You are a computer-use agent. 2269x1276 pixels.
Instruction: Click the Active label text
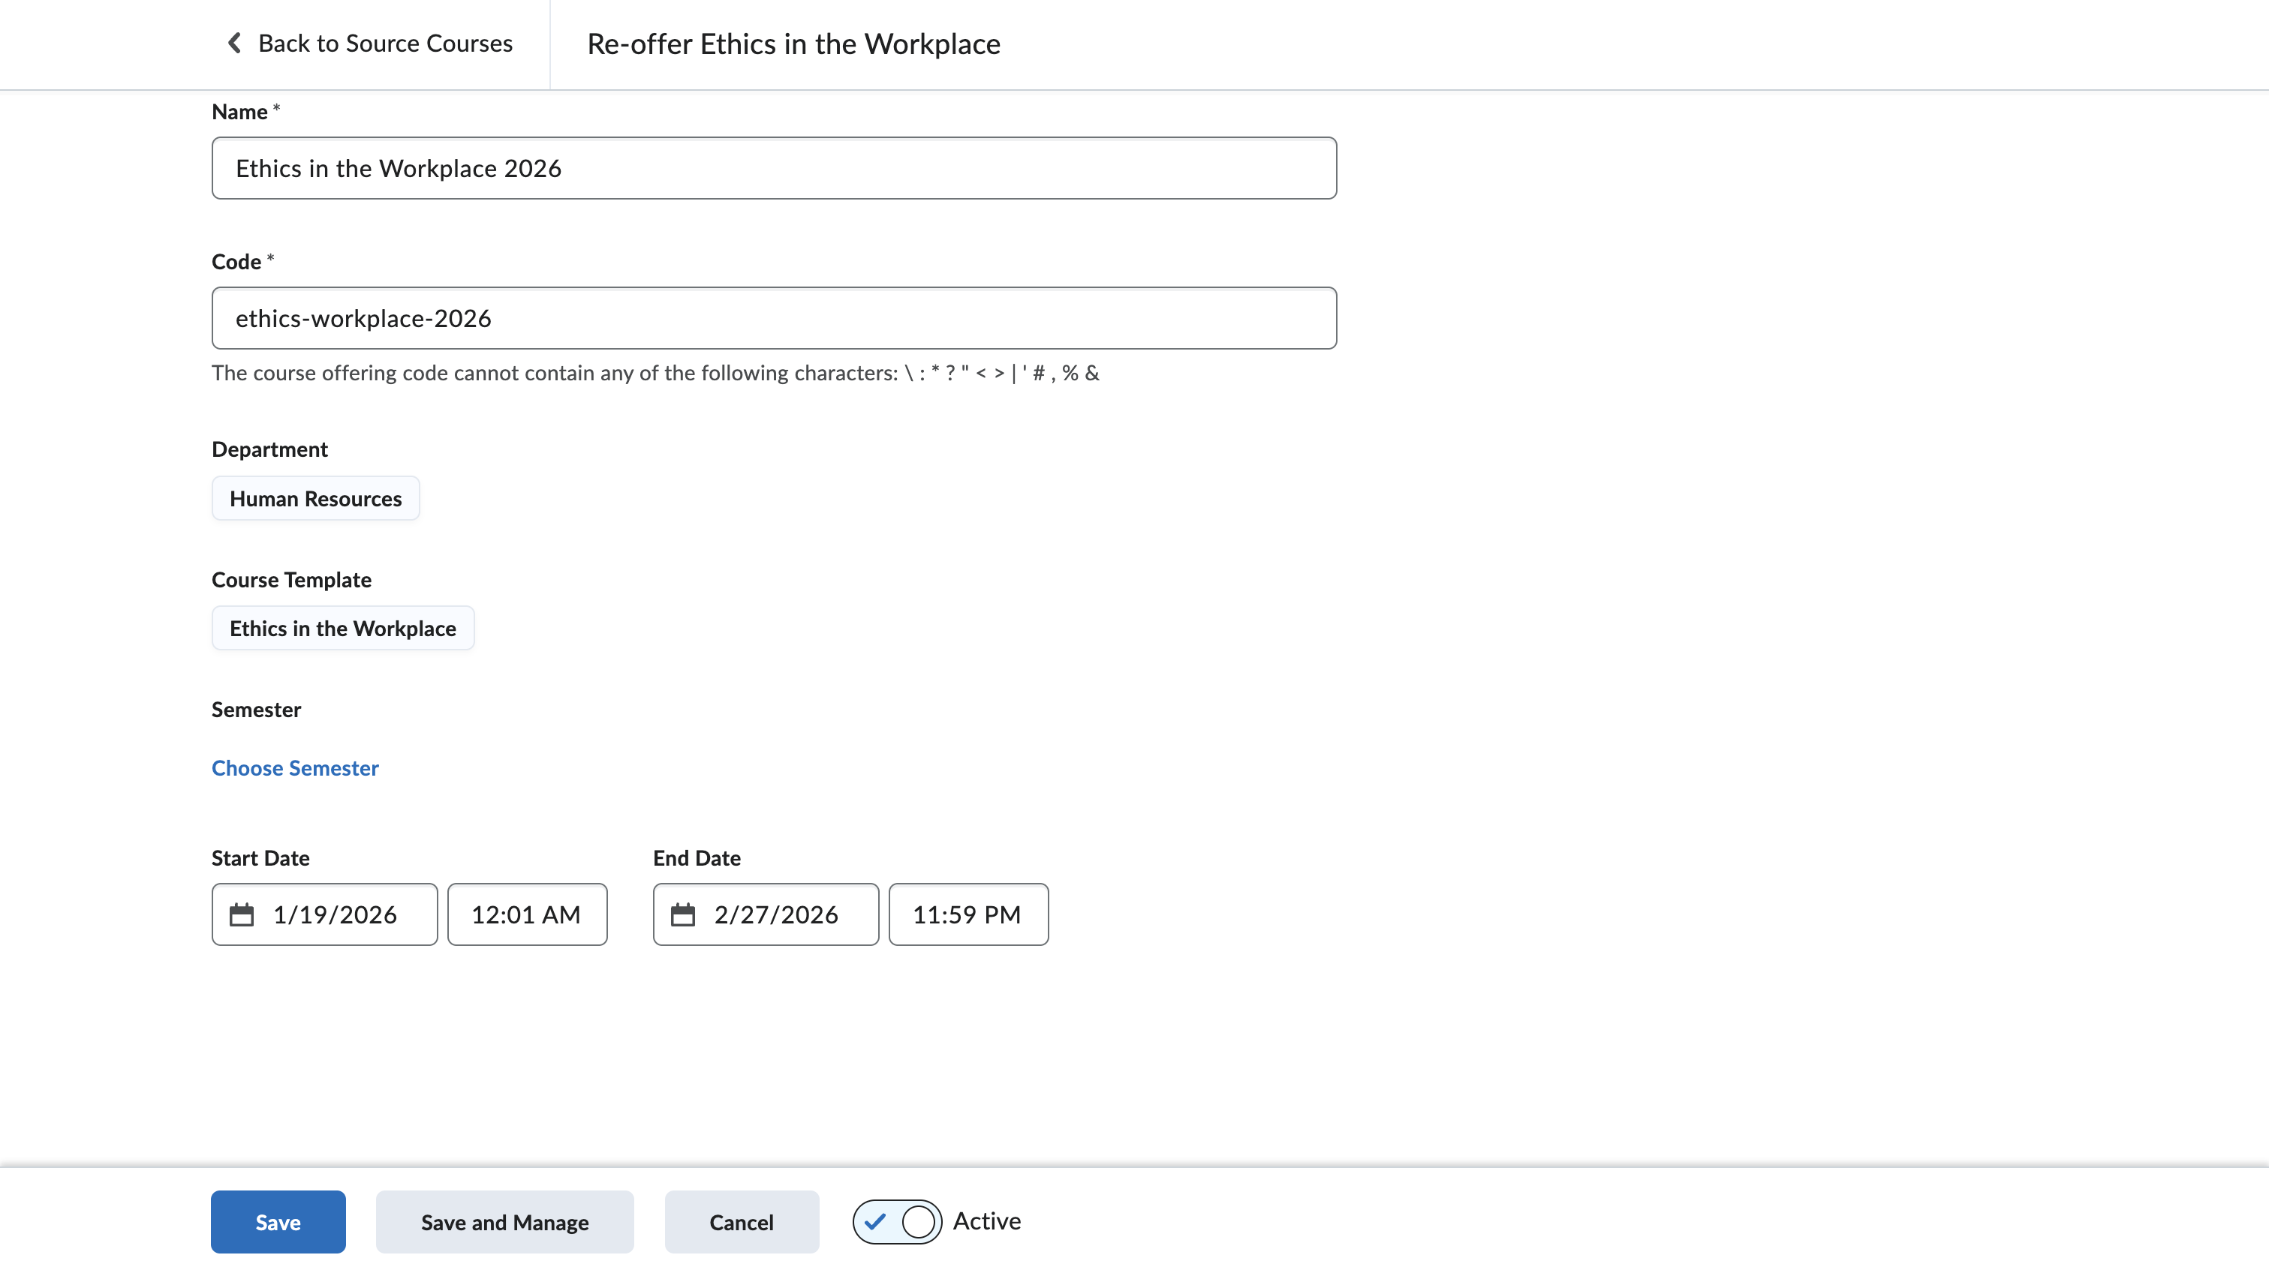(986, 1221)
